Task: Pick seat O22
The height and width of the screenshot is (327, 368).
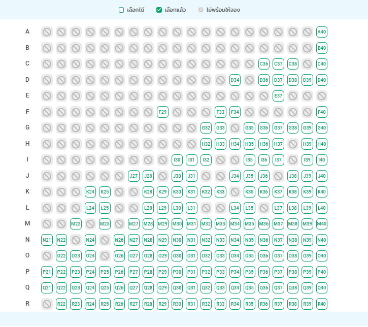Action: coord(61,256)
